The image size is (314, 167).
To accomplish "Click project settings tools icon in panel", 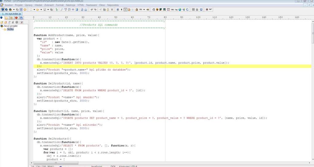I will (x=22, y=22).
